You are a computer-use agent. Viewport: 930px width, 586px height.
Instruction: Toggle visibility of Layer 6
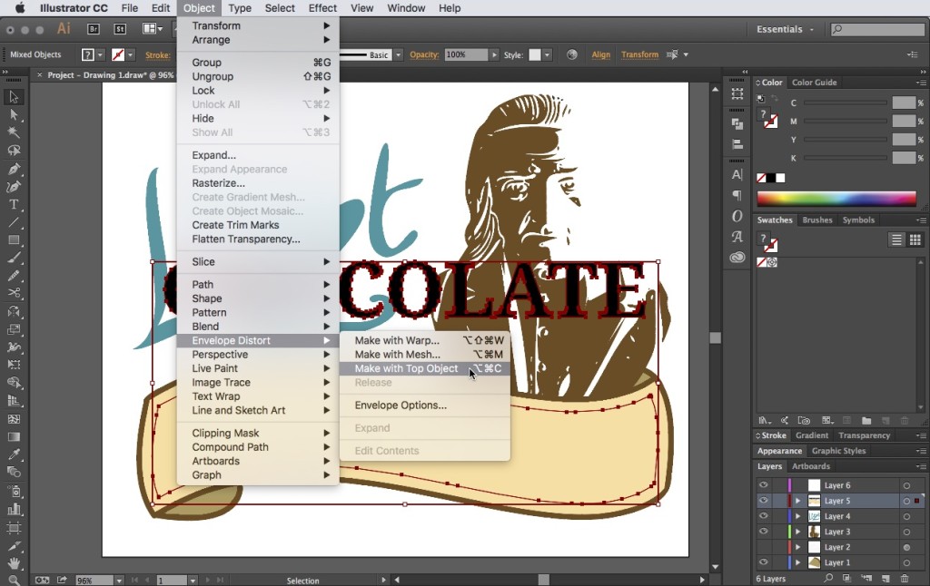point(763,485)
